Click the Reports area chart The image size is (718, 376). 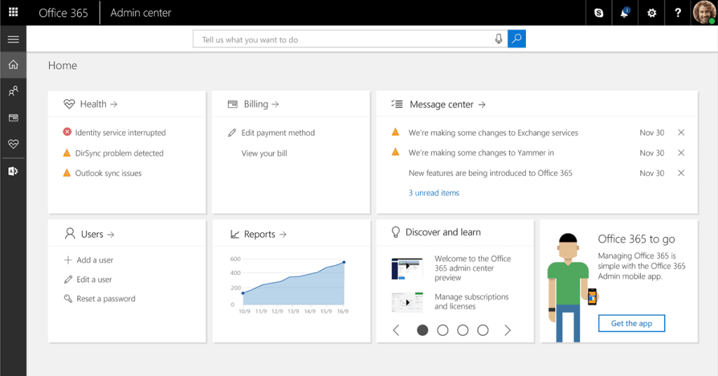coord(290,285)
